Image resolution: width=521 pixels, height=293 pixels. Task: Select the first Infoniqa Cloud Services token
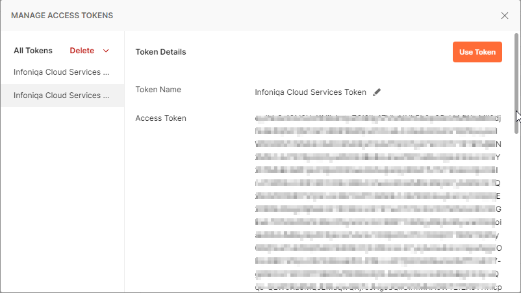[62, 72]
